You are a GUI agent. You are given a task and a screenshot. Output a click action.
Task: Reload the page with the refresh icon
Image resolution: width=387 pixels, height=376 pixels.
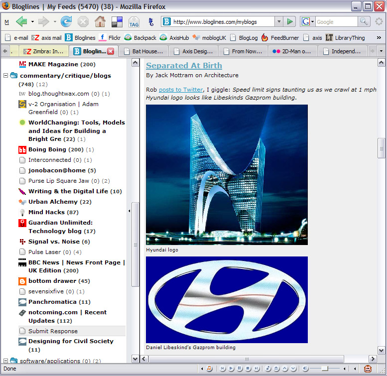click(66, 22)
